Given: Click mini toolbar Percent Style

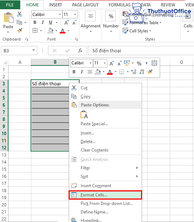Looking at the screenshot, I should click(x=139, y=63).
